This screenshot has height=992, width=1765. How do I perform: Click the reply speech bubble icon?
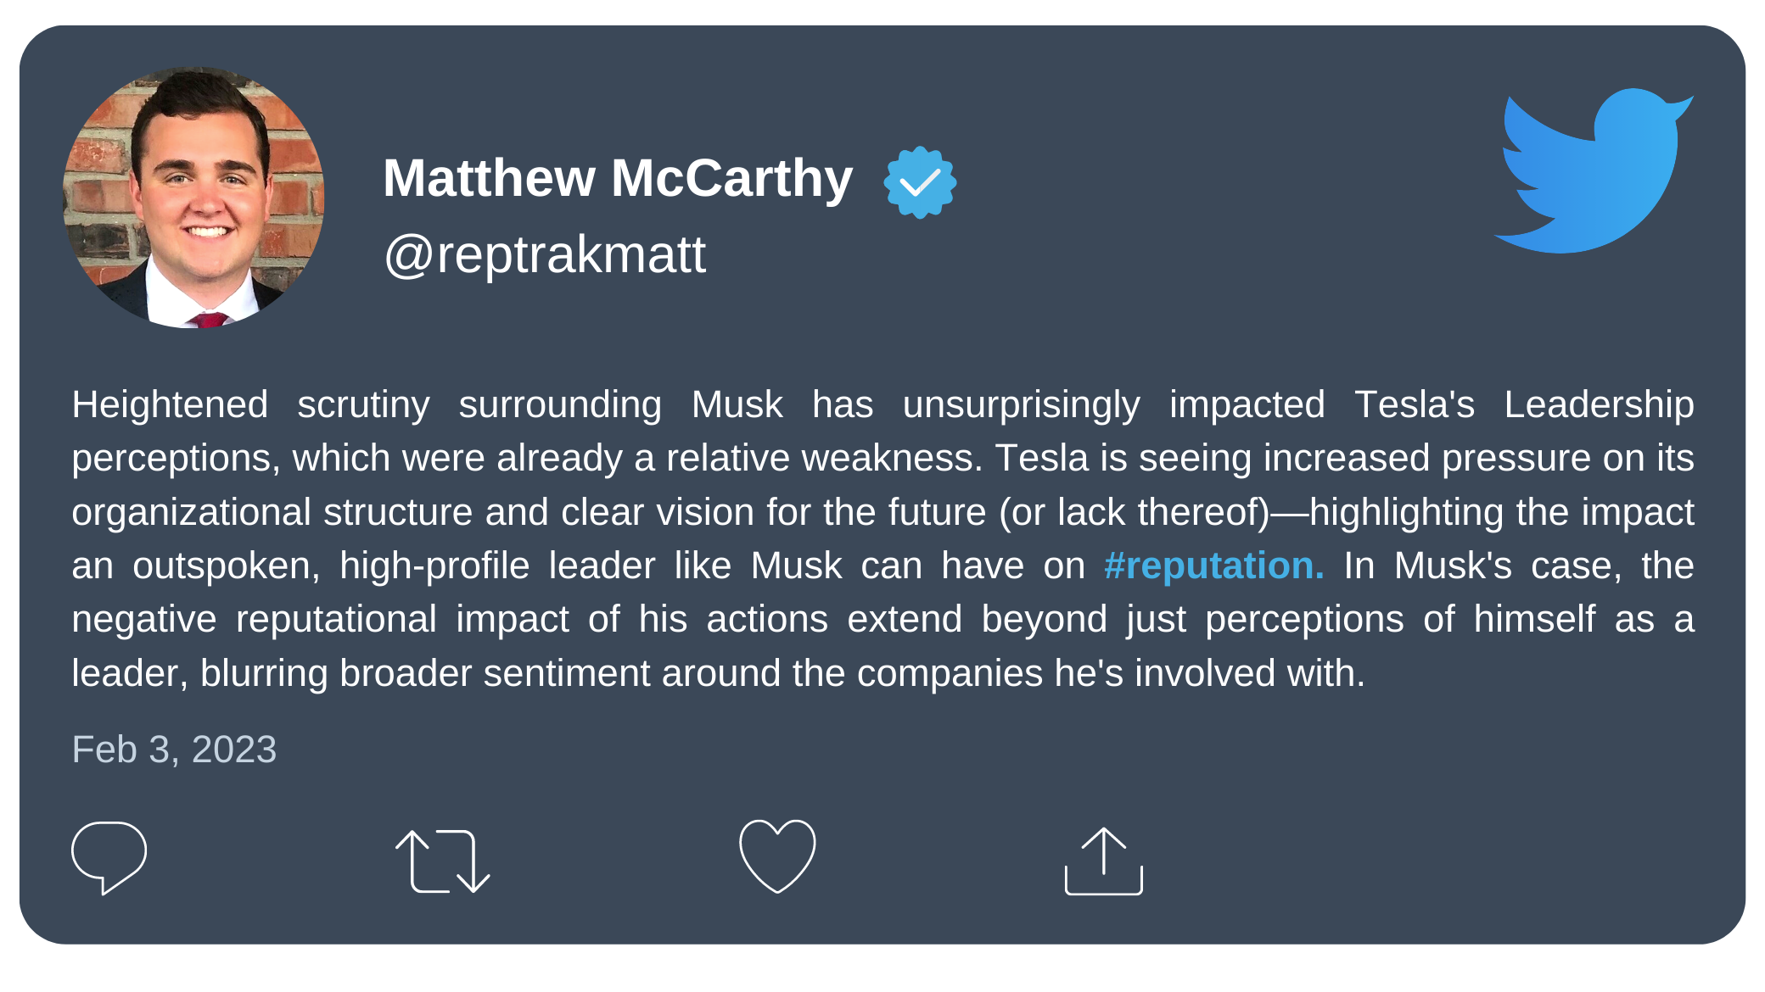(x=109, y=857)
